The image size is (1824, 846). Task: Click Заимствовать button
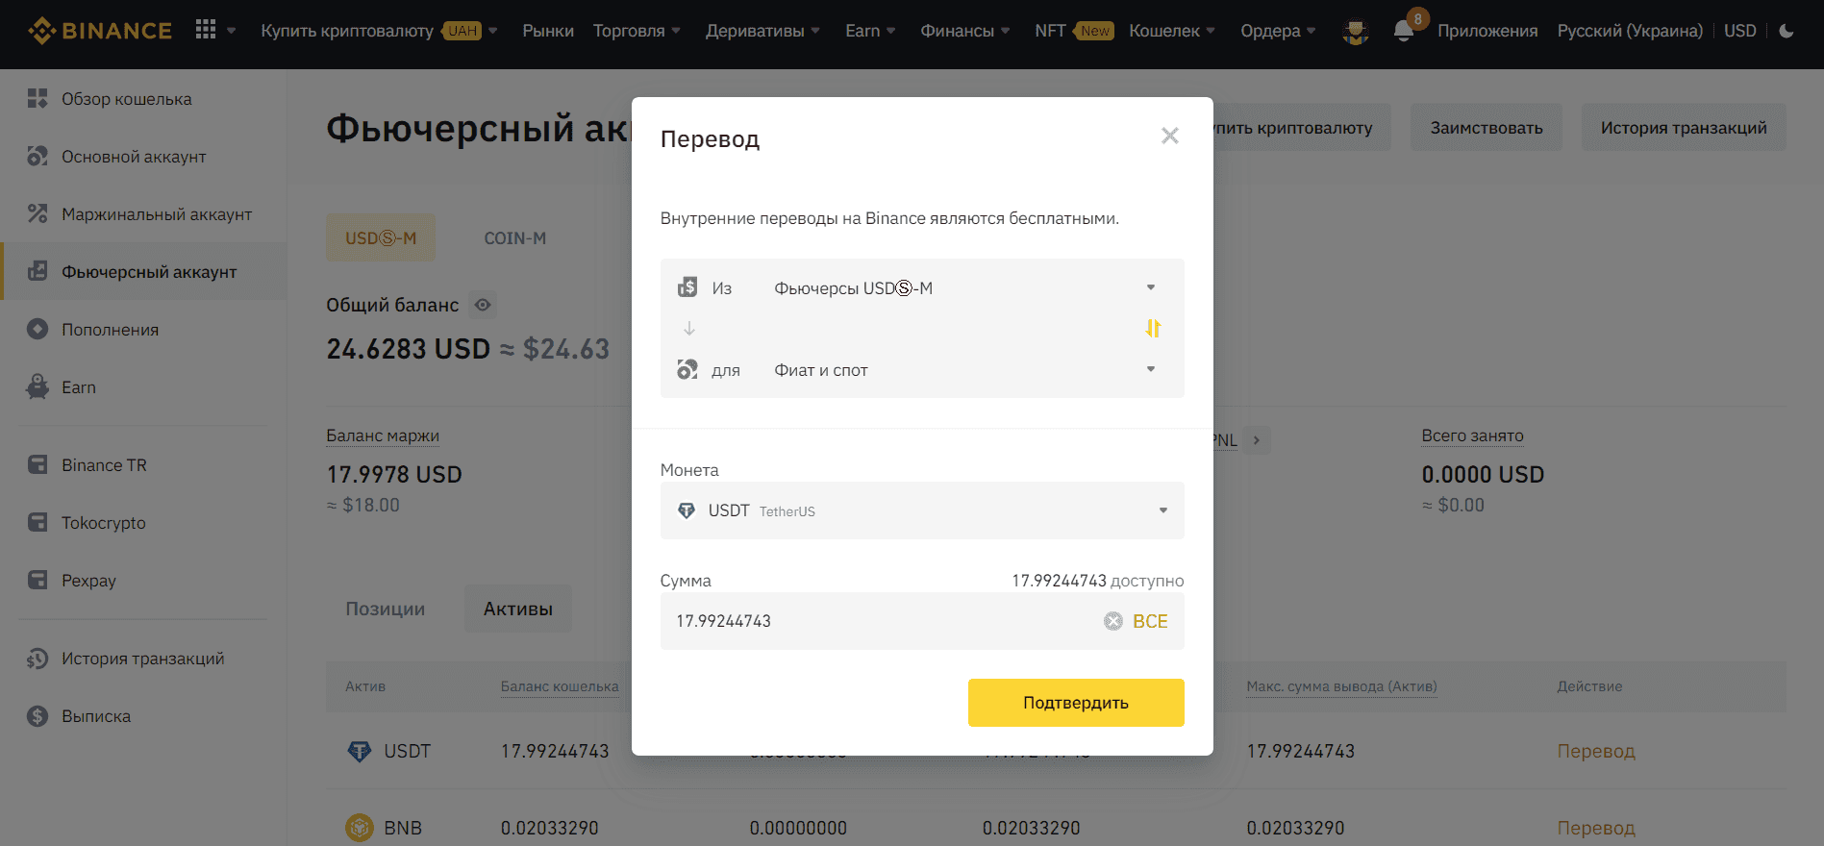click(1486, 127)
